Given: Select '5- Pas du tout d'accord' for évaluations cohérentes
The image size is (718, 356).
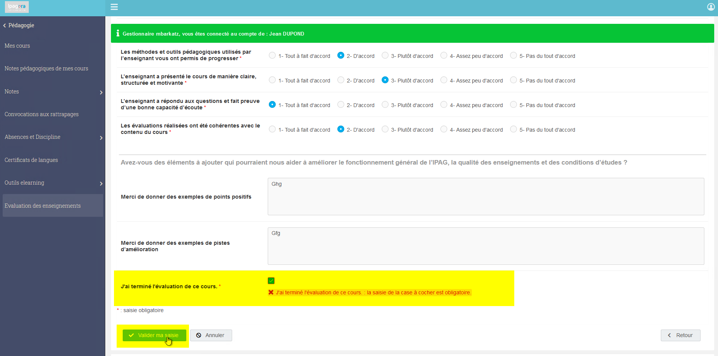Looking at the screenshot, I should click(514, 129).
